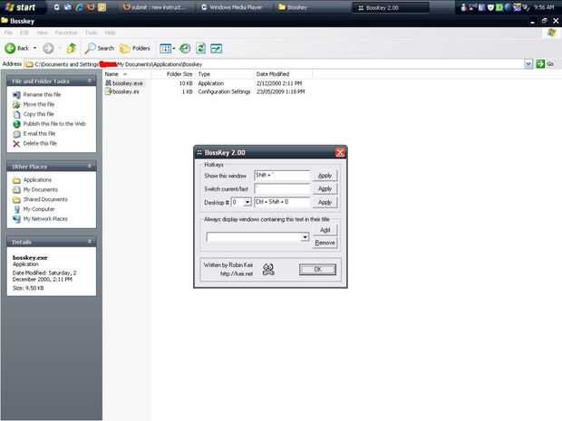Click the bosskey.exe file icon
562x421 pixels.
(x=108, y=83)
